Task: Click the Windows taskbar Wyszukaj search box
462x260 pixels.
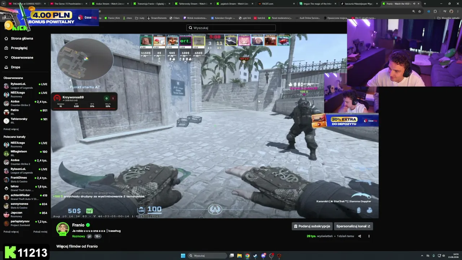Action: [x=206, y=256]
